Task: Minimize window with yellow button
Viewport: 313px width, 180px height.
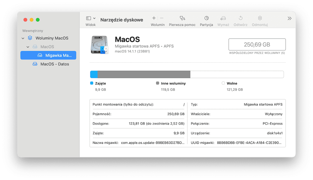Action: click(x=32, y=20)
